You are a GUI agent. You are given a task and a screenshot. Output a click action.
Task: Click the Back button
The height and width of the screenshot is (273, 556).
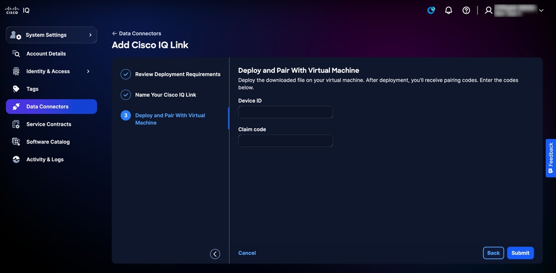click(x=493, y=253)
